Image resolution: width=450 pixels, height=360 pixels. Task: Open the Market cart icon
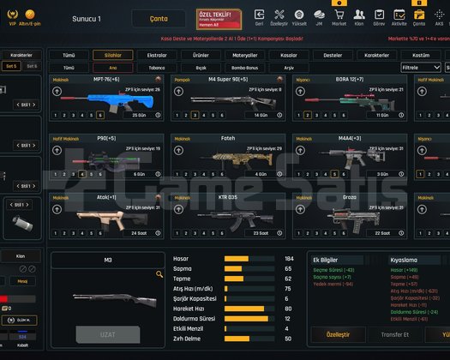[339, 15]
